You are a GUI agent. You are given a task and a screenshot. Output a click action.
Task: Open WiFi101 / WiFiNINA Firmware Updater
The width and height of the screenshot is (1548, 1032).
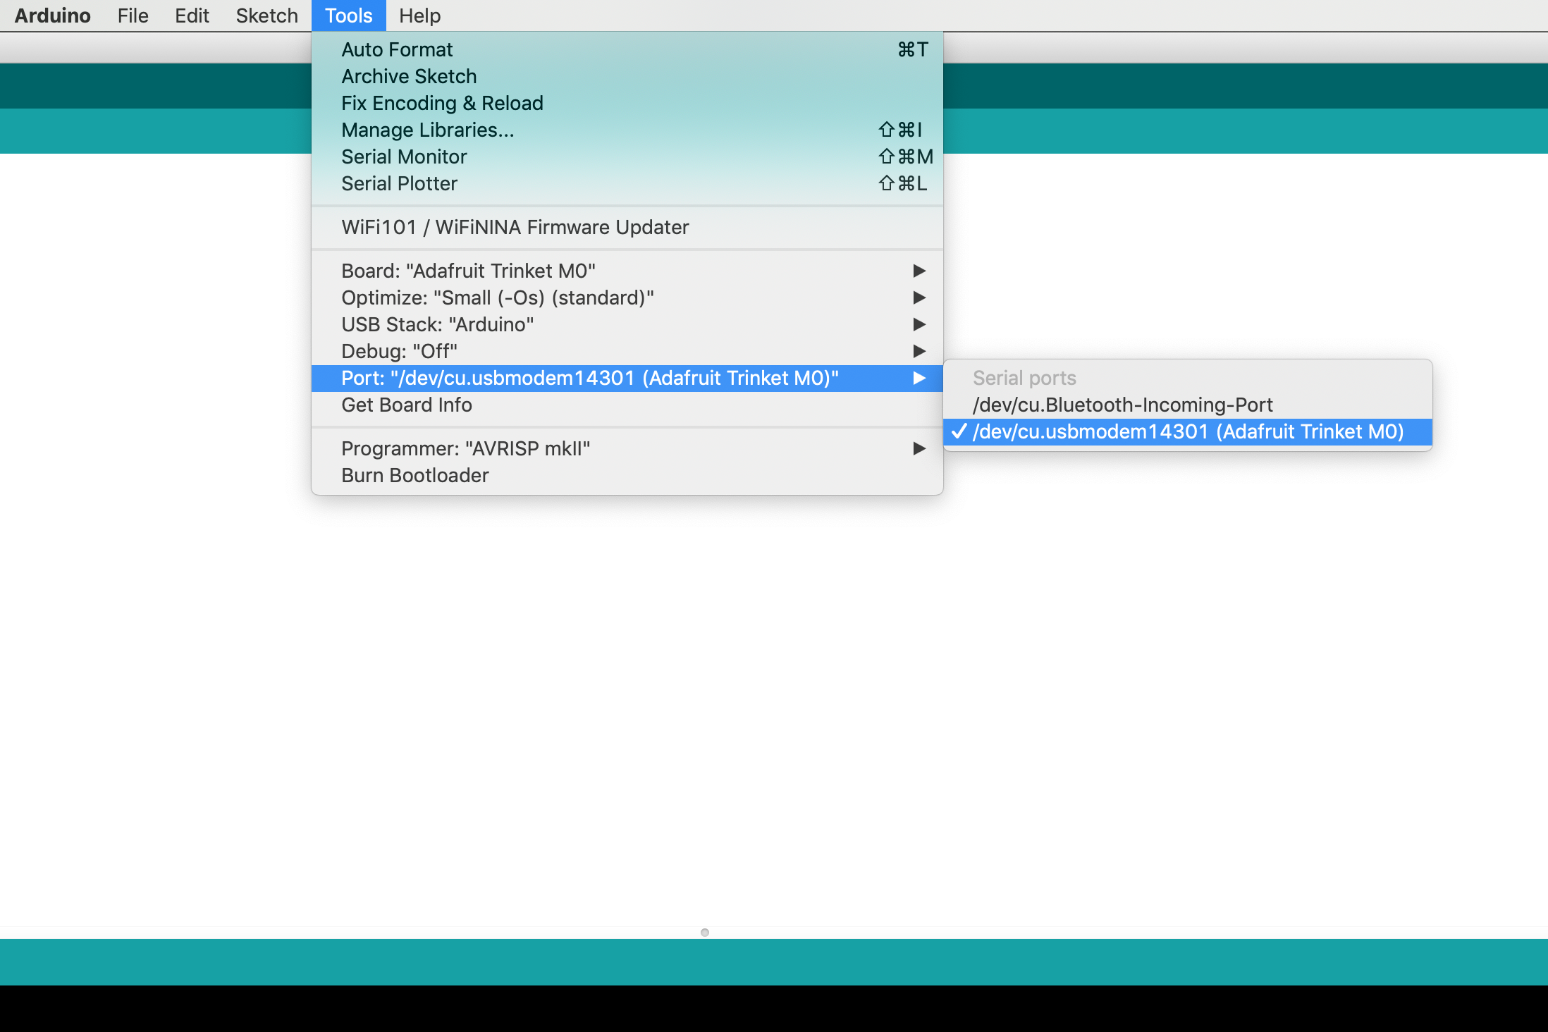[x=515, y=227]
